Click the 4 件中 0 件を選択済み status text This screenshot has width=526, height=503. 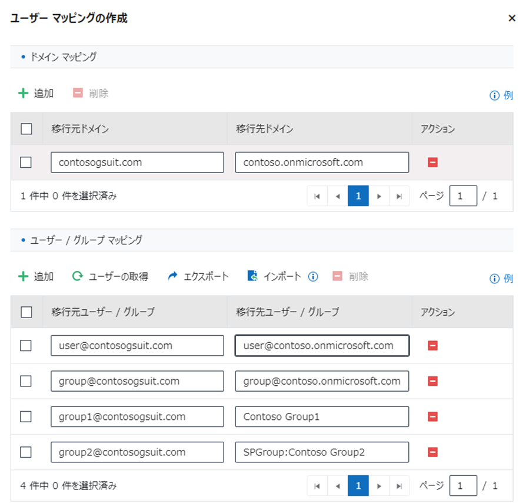[68, 485]
